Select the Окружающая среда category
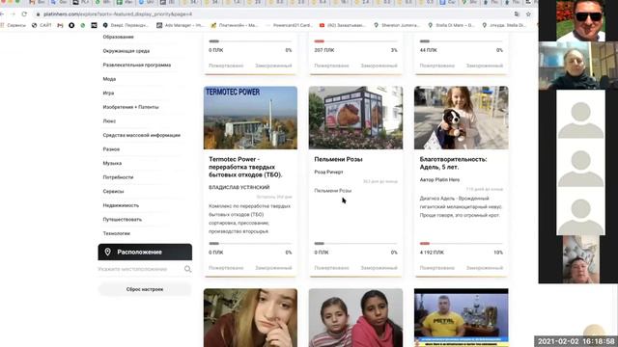The width and height of the screenshot is (618, 347). coord(126,51)
